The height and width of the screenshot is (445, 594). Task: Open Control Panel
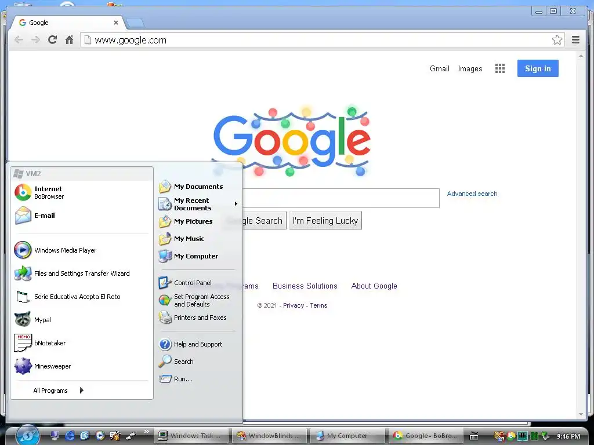199,283
